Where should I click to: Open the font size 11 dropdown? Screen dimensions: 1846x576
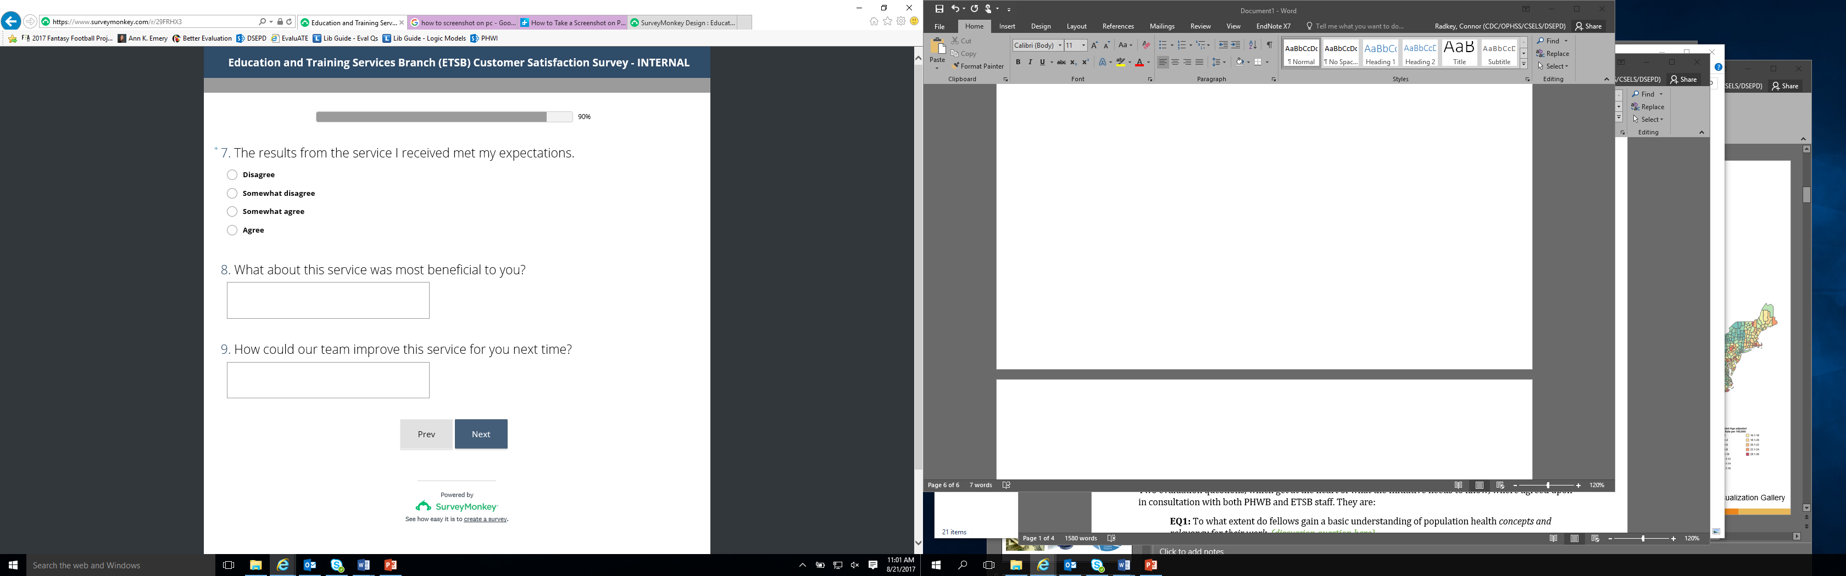pyautogui.click(x=1083, y=45)
